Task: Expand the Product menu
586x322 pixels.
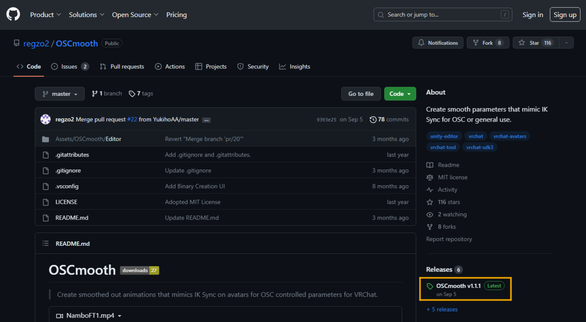Action: point(45,15)
